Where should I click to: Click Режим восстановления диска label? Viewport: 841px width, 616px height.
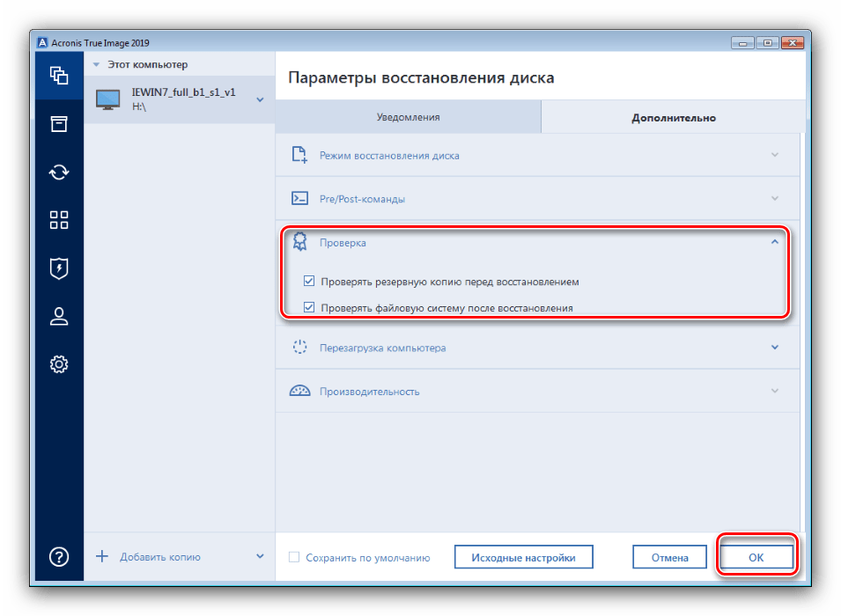click(x=389, y=156)
